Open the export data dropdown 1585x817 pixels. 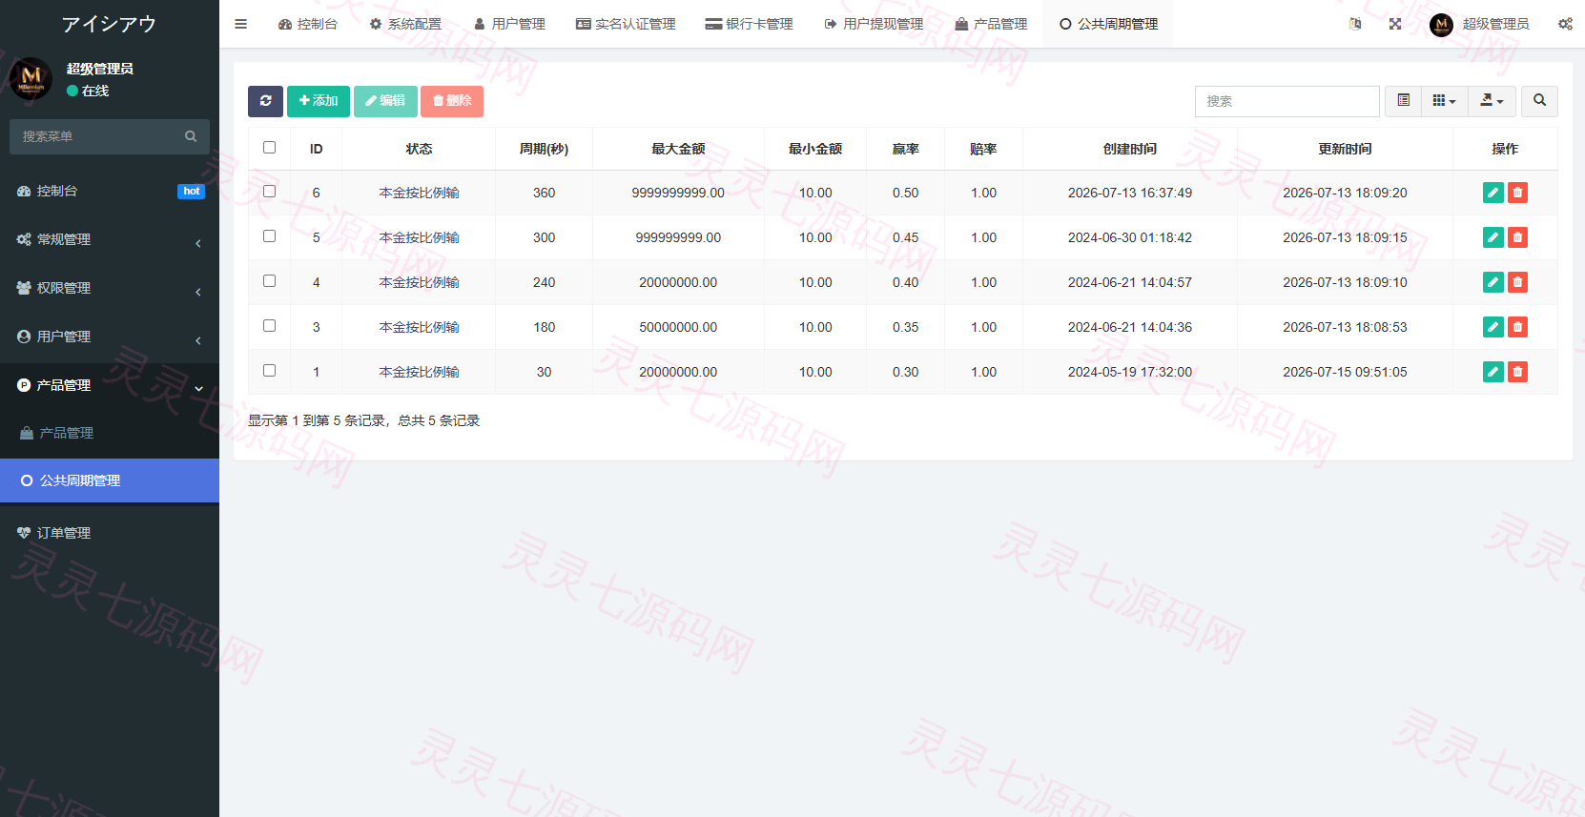coord(1492,101)
